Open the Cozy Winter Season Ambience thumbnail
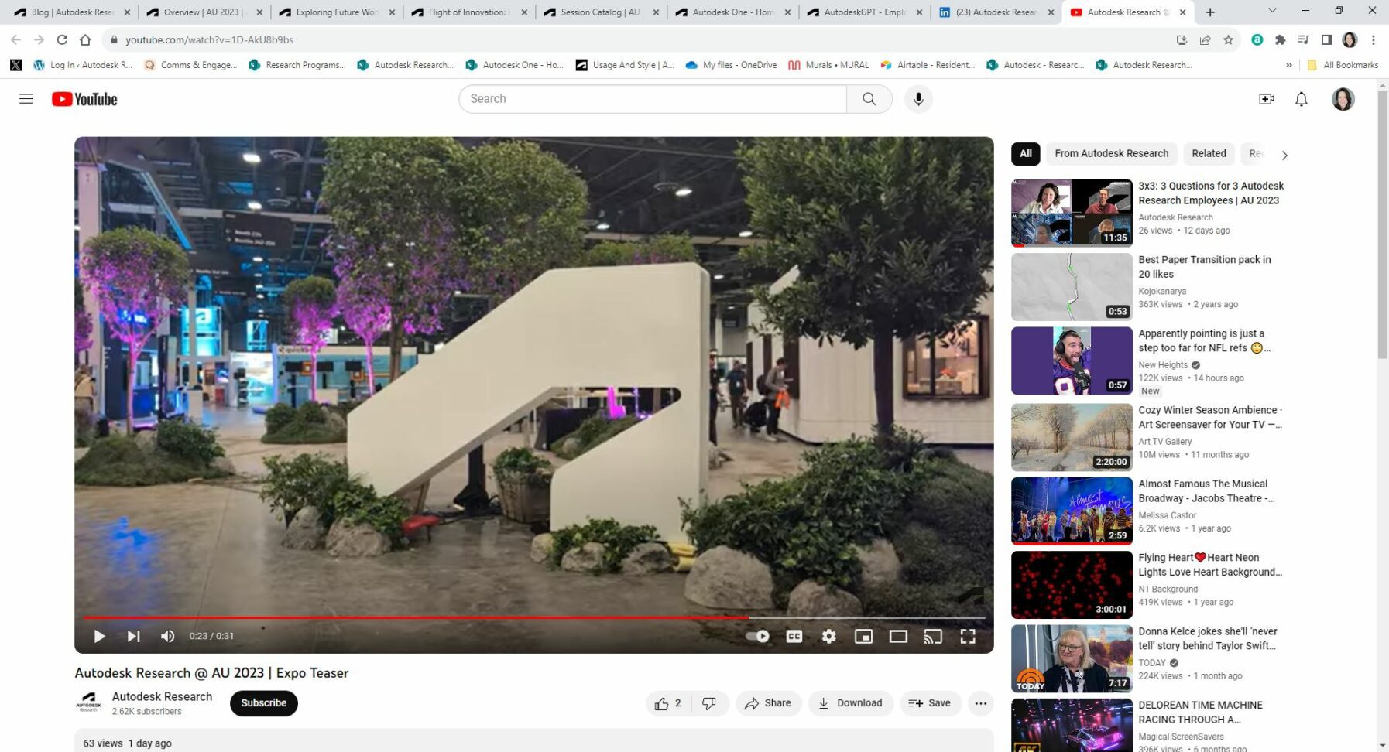 1072,436
